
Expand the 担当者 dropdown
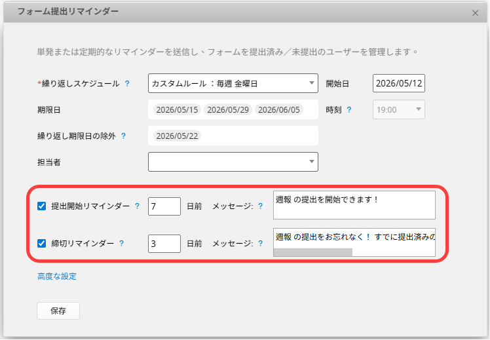click(233, 162)
